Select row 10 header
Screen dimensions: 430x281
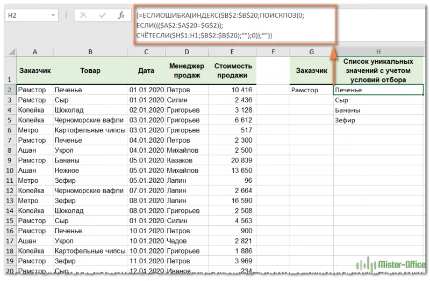coord(9,171)
